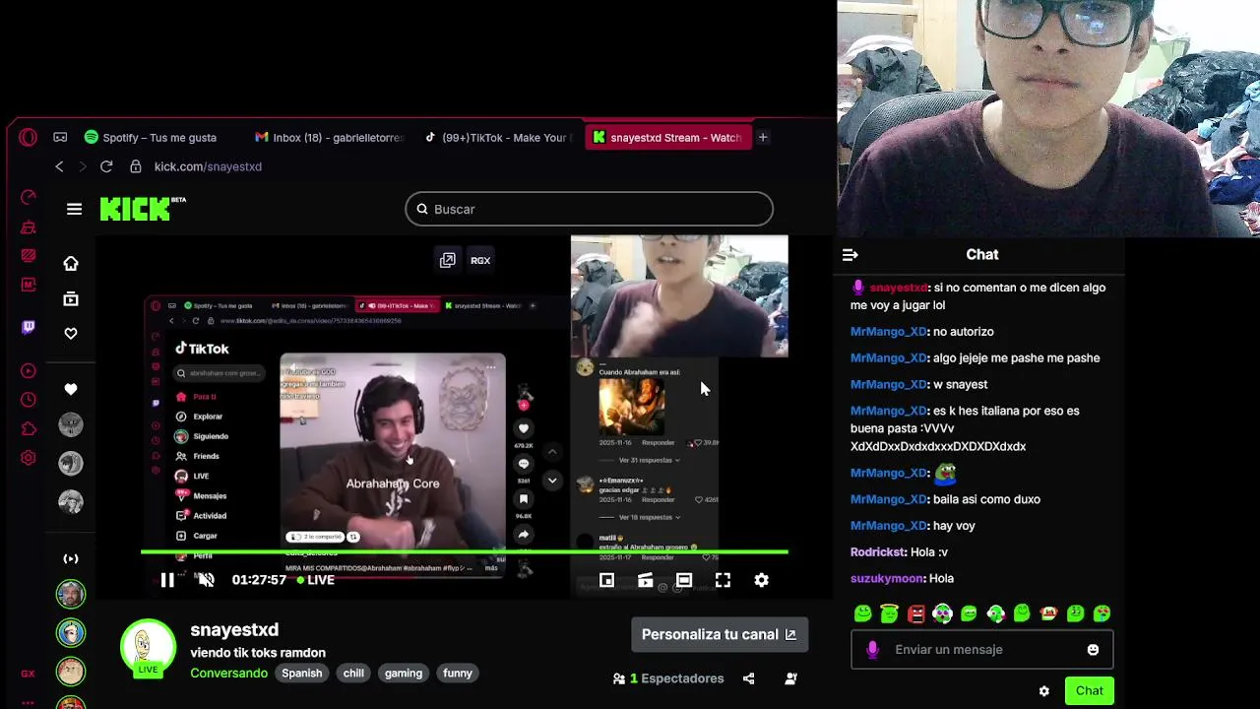This screenshot has width=1260, height=709.
Task: Open the Twitch icon in Opera sidebar
Action: coord(29,327)
